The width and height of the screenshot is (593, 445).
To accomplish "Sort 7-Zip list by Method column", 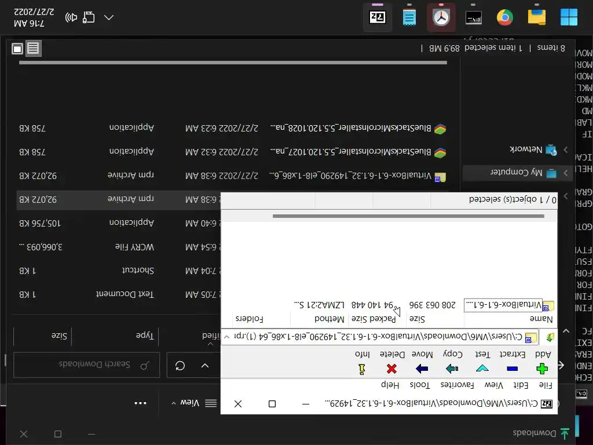I will click(x=319, y=319).
